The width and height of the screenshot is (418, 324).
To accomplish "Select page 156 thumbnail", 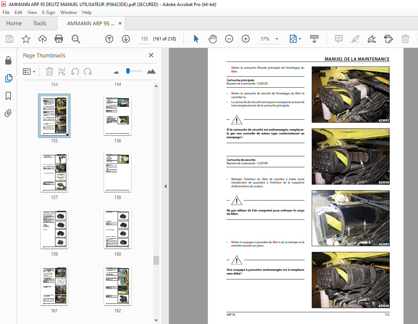I will pos(118,116).
